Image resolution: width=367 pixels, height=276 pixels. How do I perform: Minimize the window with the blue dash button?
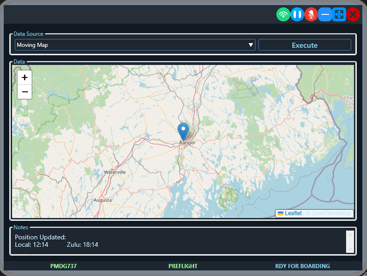325,14
